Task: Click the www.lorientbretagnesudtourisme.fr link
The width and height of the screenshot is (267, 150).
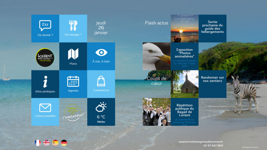Action: pyautogui.click(x=201, y=142)
